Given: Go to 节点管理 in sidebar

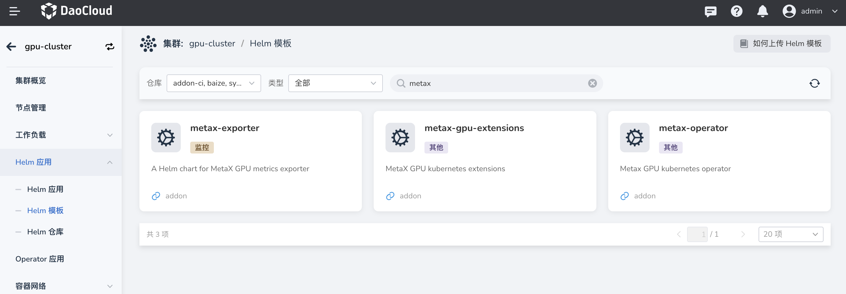Looking at the screenshot, I should 31,108.
